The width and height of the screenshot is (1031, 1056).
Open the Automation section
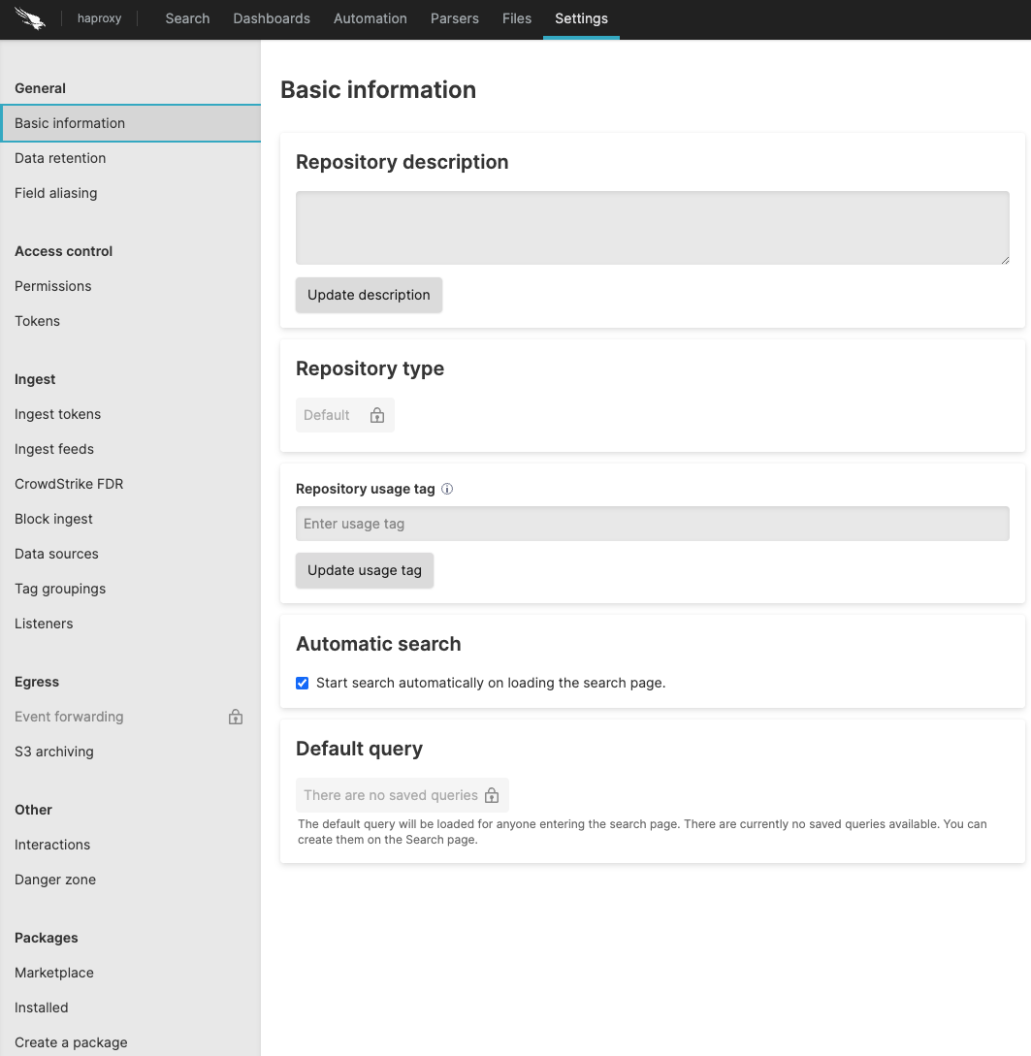coord(370,18)
